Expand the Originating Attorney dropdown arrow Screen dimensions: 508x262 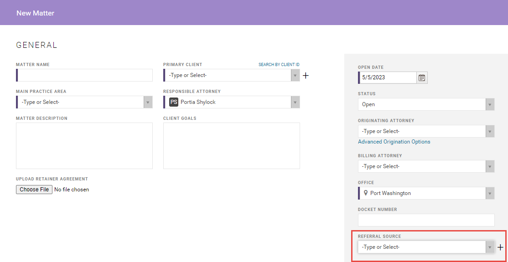[490, 131]
